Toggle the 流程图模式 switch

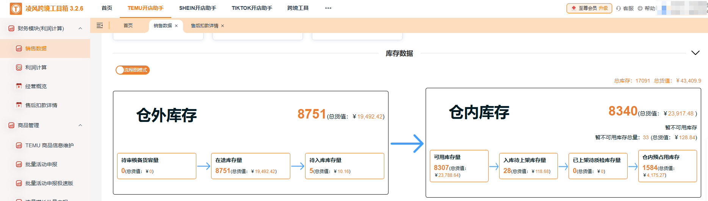[133, 70]
